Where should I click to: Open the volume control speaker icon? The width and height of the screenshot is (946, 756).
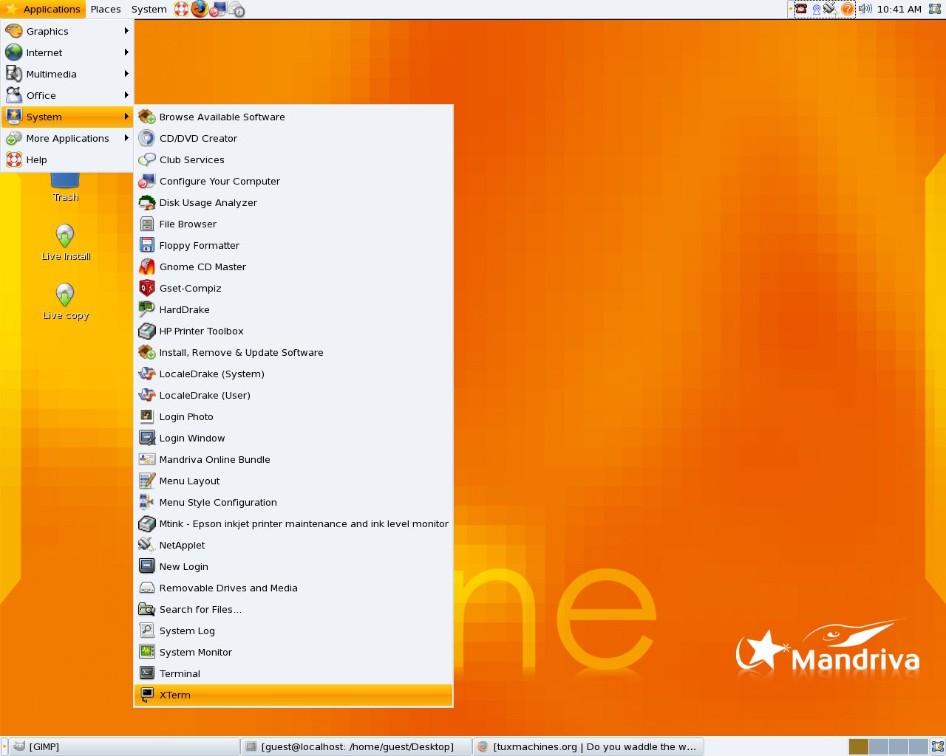pyautogui.click(x=865, y=9)
